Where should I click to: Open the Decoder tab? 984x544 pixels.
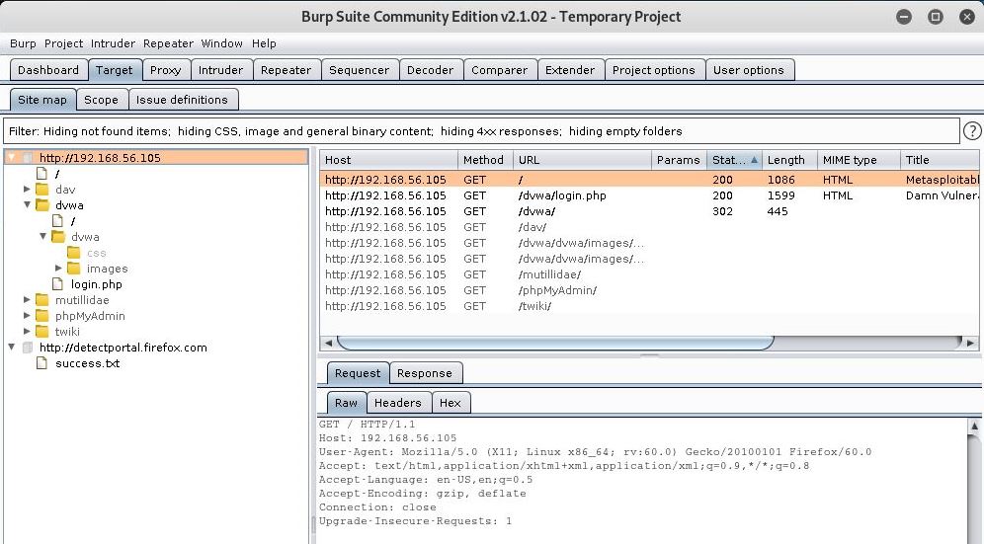[430, 70]
